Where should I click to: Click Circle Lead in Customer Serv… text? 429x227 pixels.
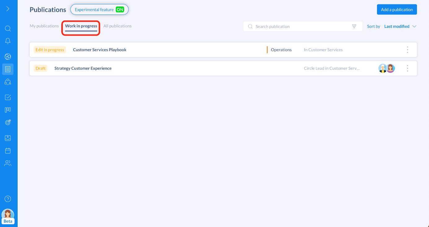tap(332, 68)
